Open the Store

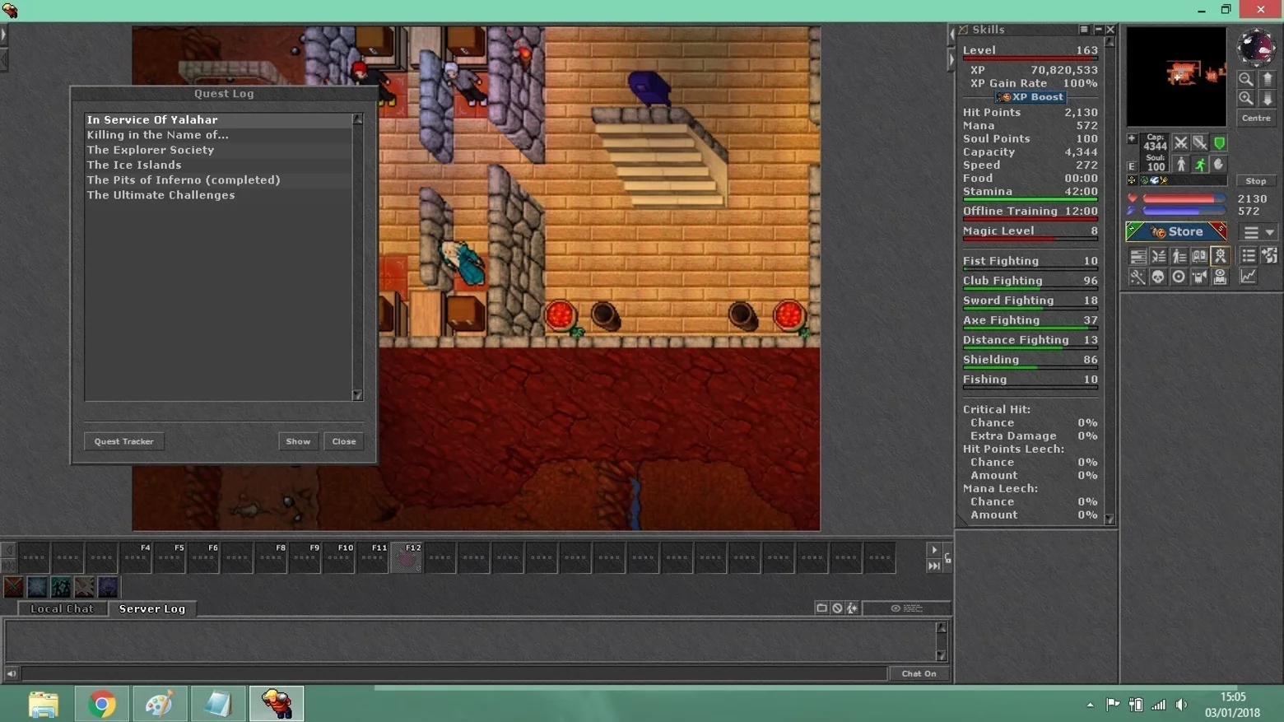pyautogui.click(x=1176, y=232)
